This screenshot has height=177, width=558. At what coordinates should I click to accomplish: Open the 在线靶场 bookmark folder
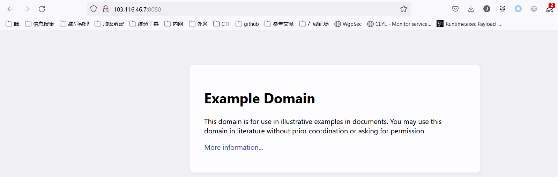click(314, 24)
